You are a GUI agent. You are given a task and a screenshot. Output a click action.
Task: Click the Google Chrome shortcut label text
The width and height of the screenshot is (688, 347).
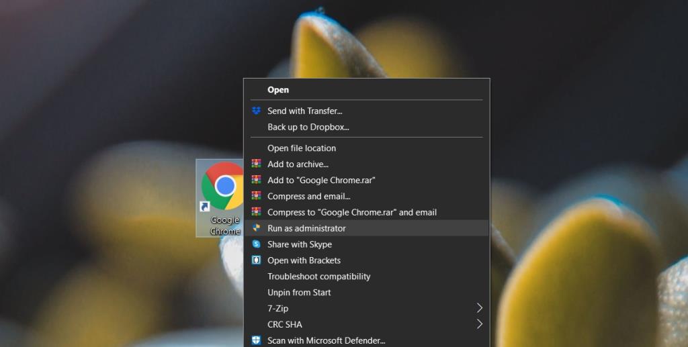pyautogui.click(x=225, y=226)
